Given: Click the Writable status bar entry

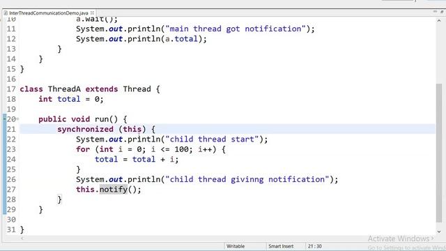Looking at the screenshot, I should click(x=236, y=246).
